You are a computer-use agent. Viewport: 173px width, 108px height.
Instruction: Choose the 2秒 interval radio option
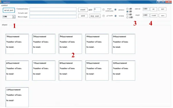[127, 12]
